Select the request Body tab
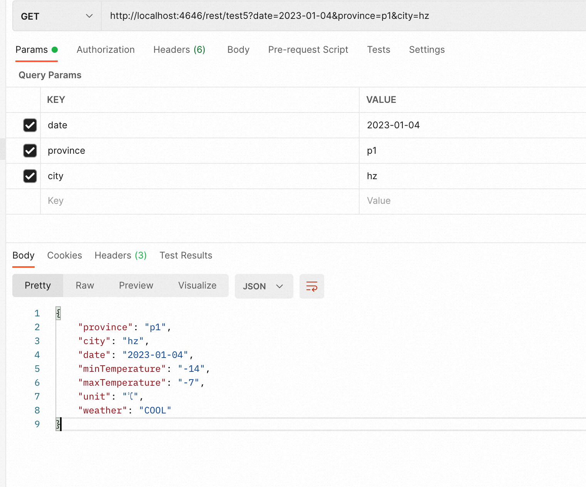 238,50
